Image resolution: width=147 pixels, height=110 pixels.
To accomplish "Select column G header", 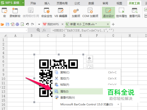I will pos(113,36).
